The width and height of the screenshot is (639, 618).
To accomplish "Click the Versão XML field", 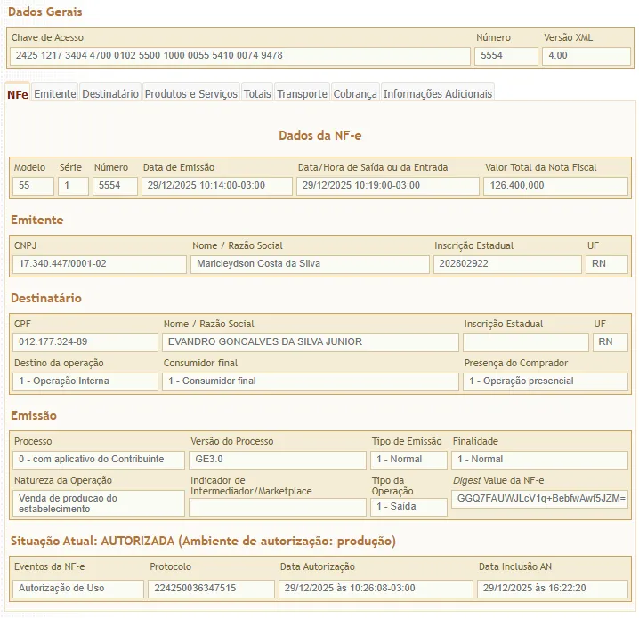I will [586, 56].
